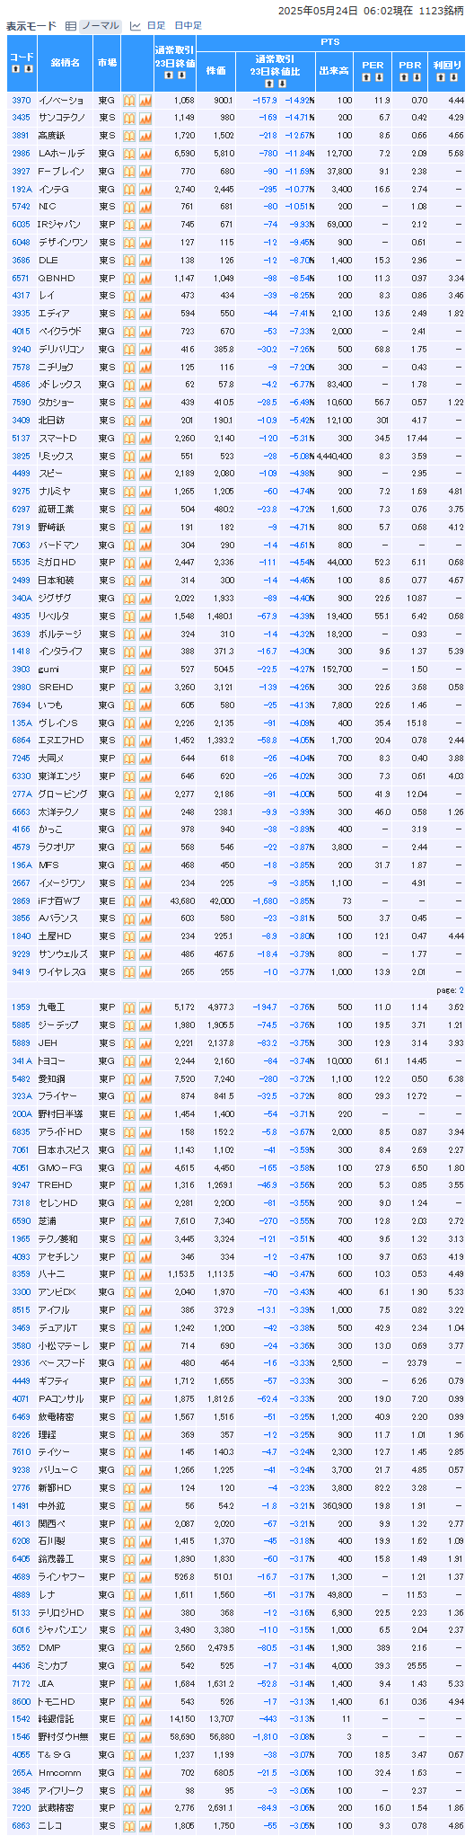Open chart icon for QBNHD row
Image resolution: width=474 pixels, height=1836 pixels.
tap(145, 278)
